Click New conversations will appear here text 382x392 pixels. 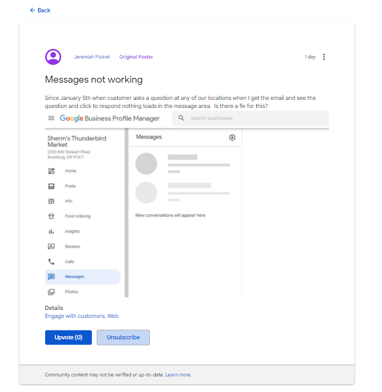170,215
